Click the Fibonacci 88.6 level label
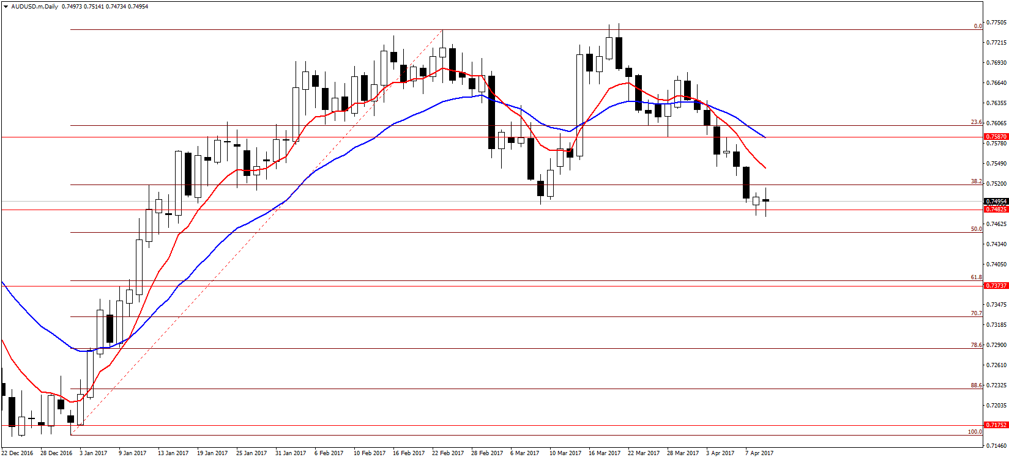 pyautogui.click(x=977, y=385)
